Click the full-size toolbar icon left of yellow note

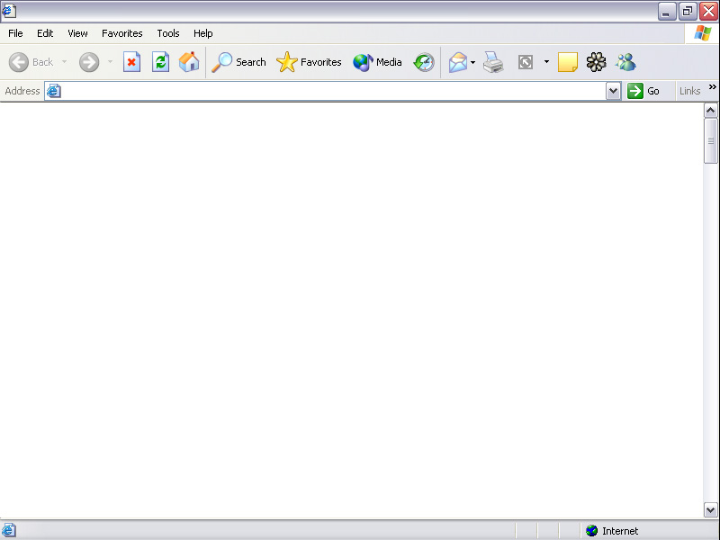click(526, 62)
